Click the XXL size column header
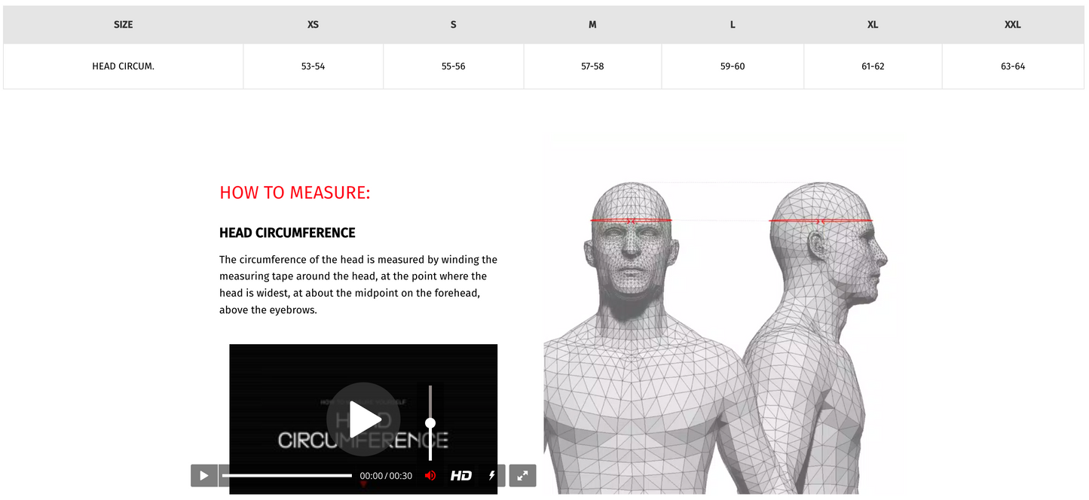Screen dimensions: 1089x500 point(1012,25)
